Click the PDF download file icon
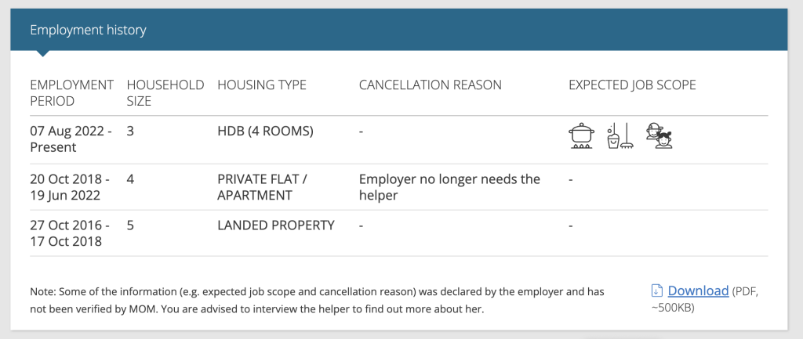 [x=656, y=291]
